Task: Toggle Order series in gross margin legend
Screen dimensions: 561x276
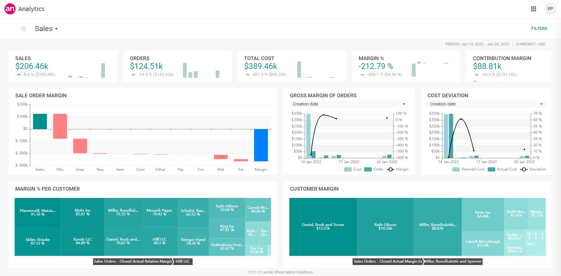Action: coord(373,169)
